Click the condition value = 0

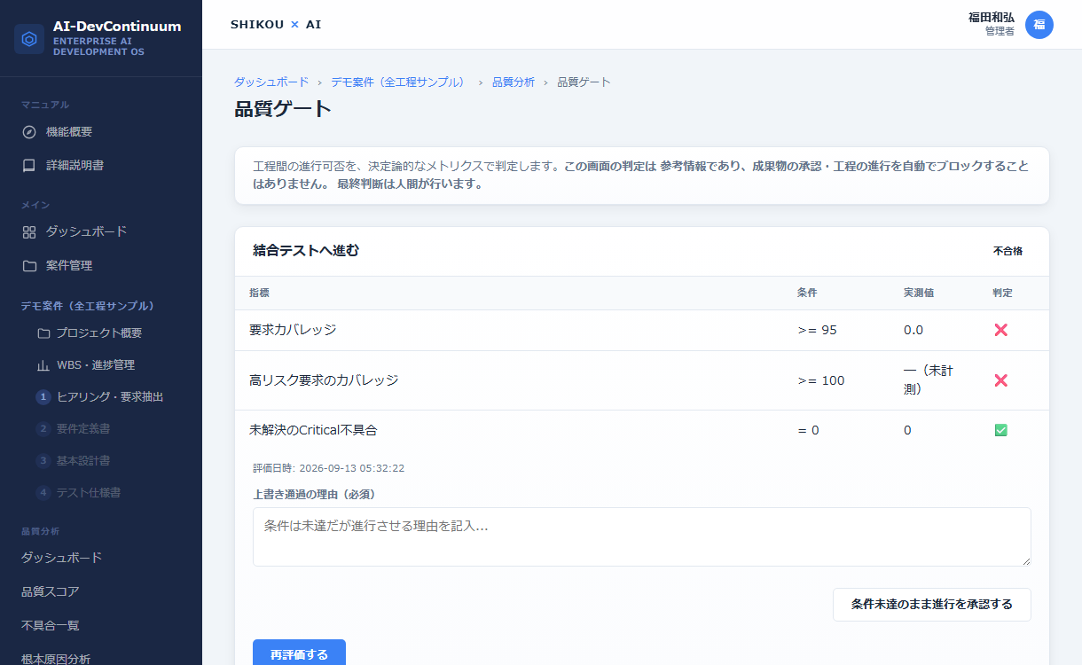808,430
